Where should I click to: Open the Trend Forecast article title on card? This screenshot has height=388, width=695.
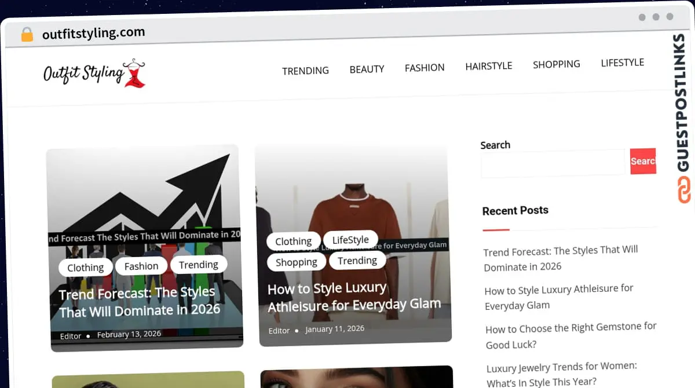point(139,302)
